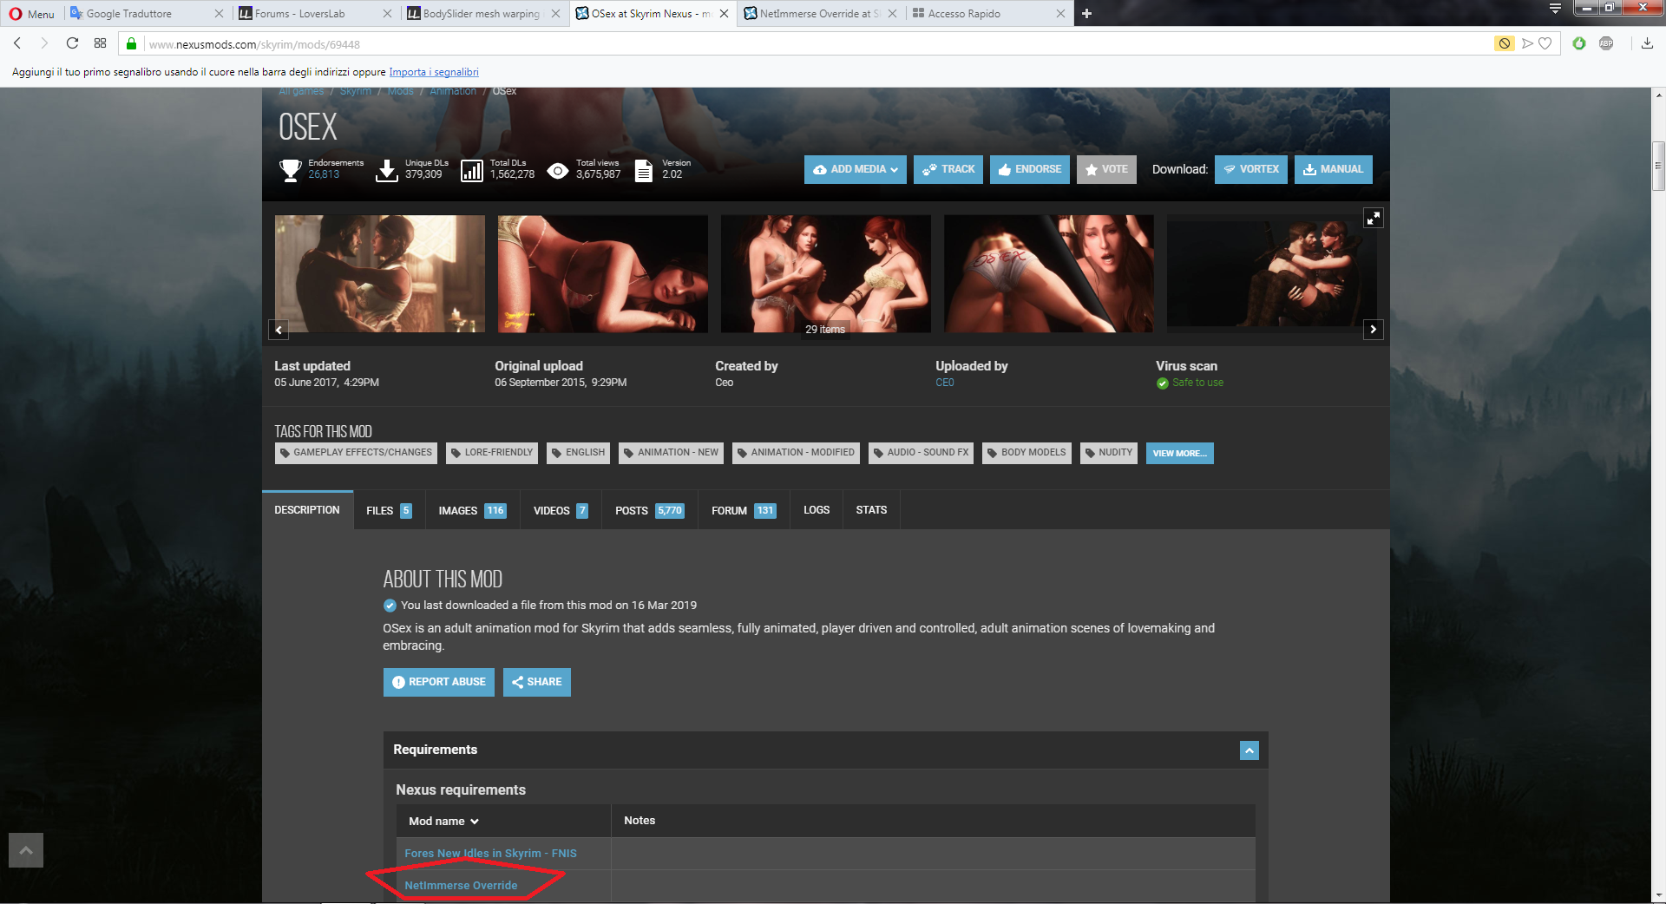Image resolution: width=1666 pixels, height=904 pixels.
Task: Collapse the Requirements section
Action: click(x=1249, y=750)
